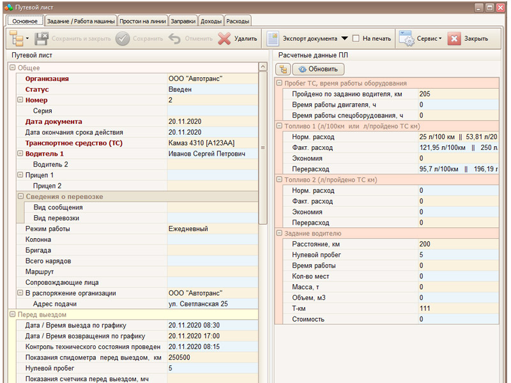
Task: Switch to the Заправки tab
Action: click(183, 21)
